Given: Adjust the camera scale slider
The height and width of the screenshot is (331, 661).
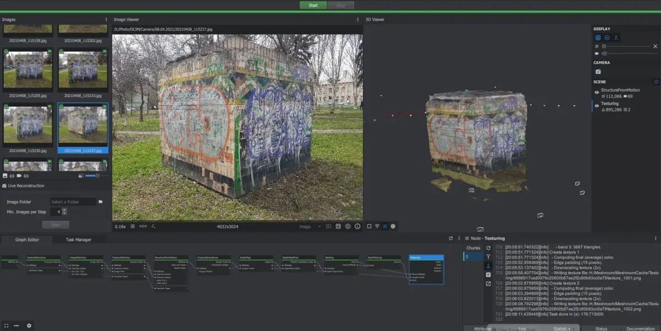Looking at the screenshot, I should (629, 53).
